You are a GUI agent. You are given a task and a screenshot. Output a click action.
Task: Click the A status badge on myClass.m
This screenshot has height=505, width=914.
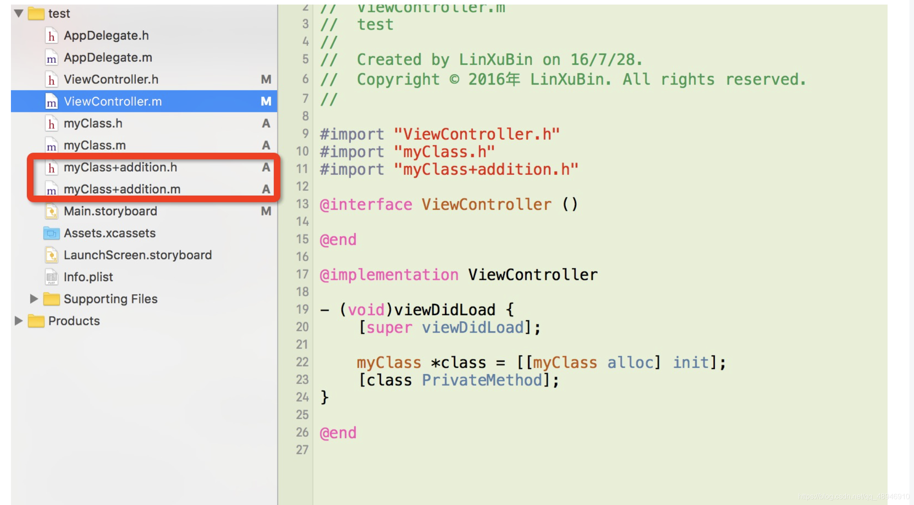266,146
